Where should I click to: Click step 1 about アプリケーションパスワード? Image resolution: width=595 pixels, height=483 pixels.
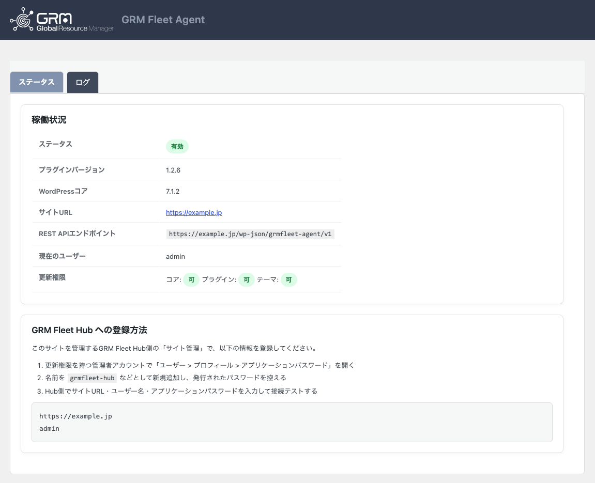199,365
